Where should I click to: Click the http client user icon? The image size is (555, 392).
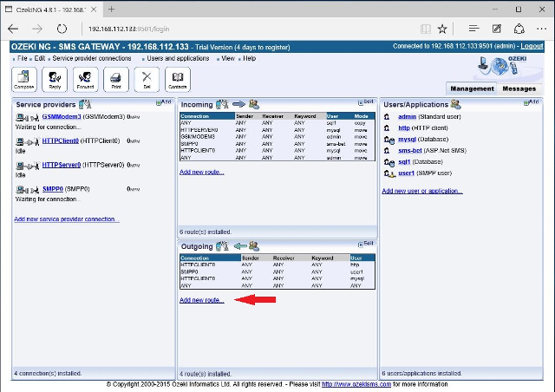(387, 127)
